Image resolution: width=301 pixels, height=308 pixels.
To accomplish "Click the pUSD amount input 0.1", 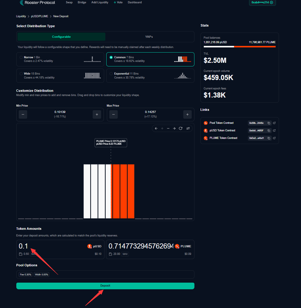I will point(23,246).
